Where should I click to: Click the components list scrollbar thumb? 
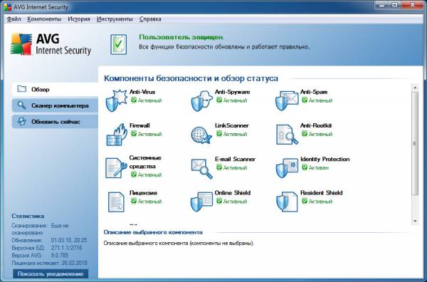click(415, 143)
